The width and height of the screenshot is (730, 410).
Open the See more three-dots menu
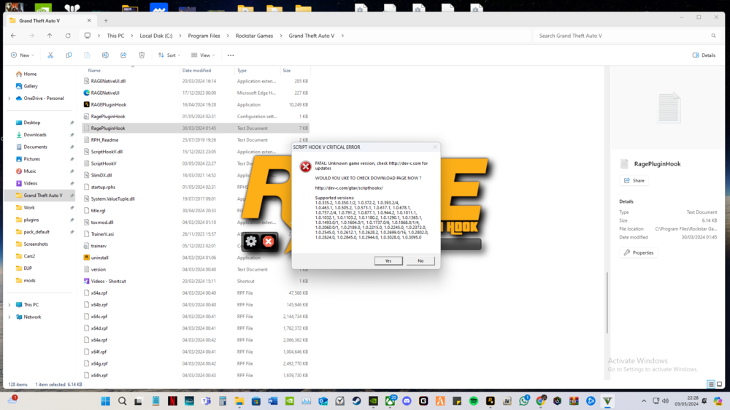tap(231, 55)
